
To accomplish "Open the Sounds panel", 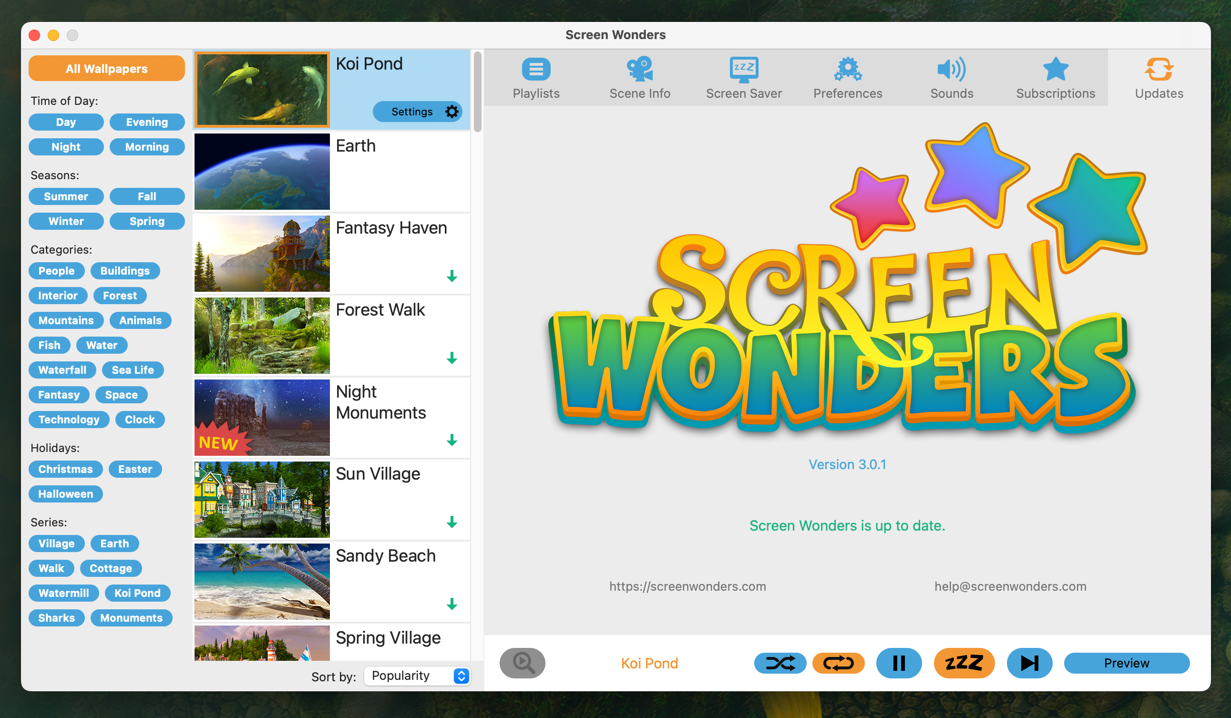I will coord(952,78).
